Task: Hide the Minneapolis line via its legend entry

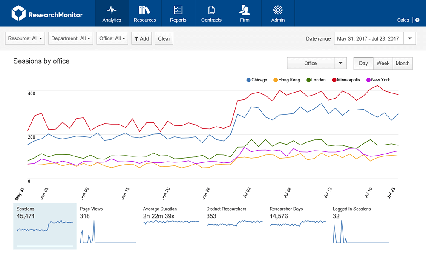Action: click(x=346, y=80)
